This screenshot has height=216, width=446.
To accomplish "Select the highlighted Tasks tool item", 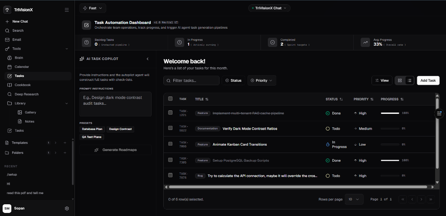I will point(38,76).
